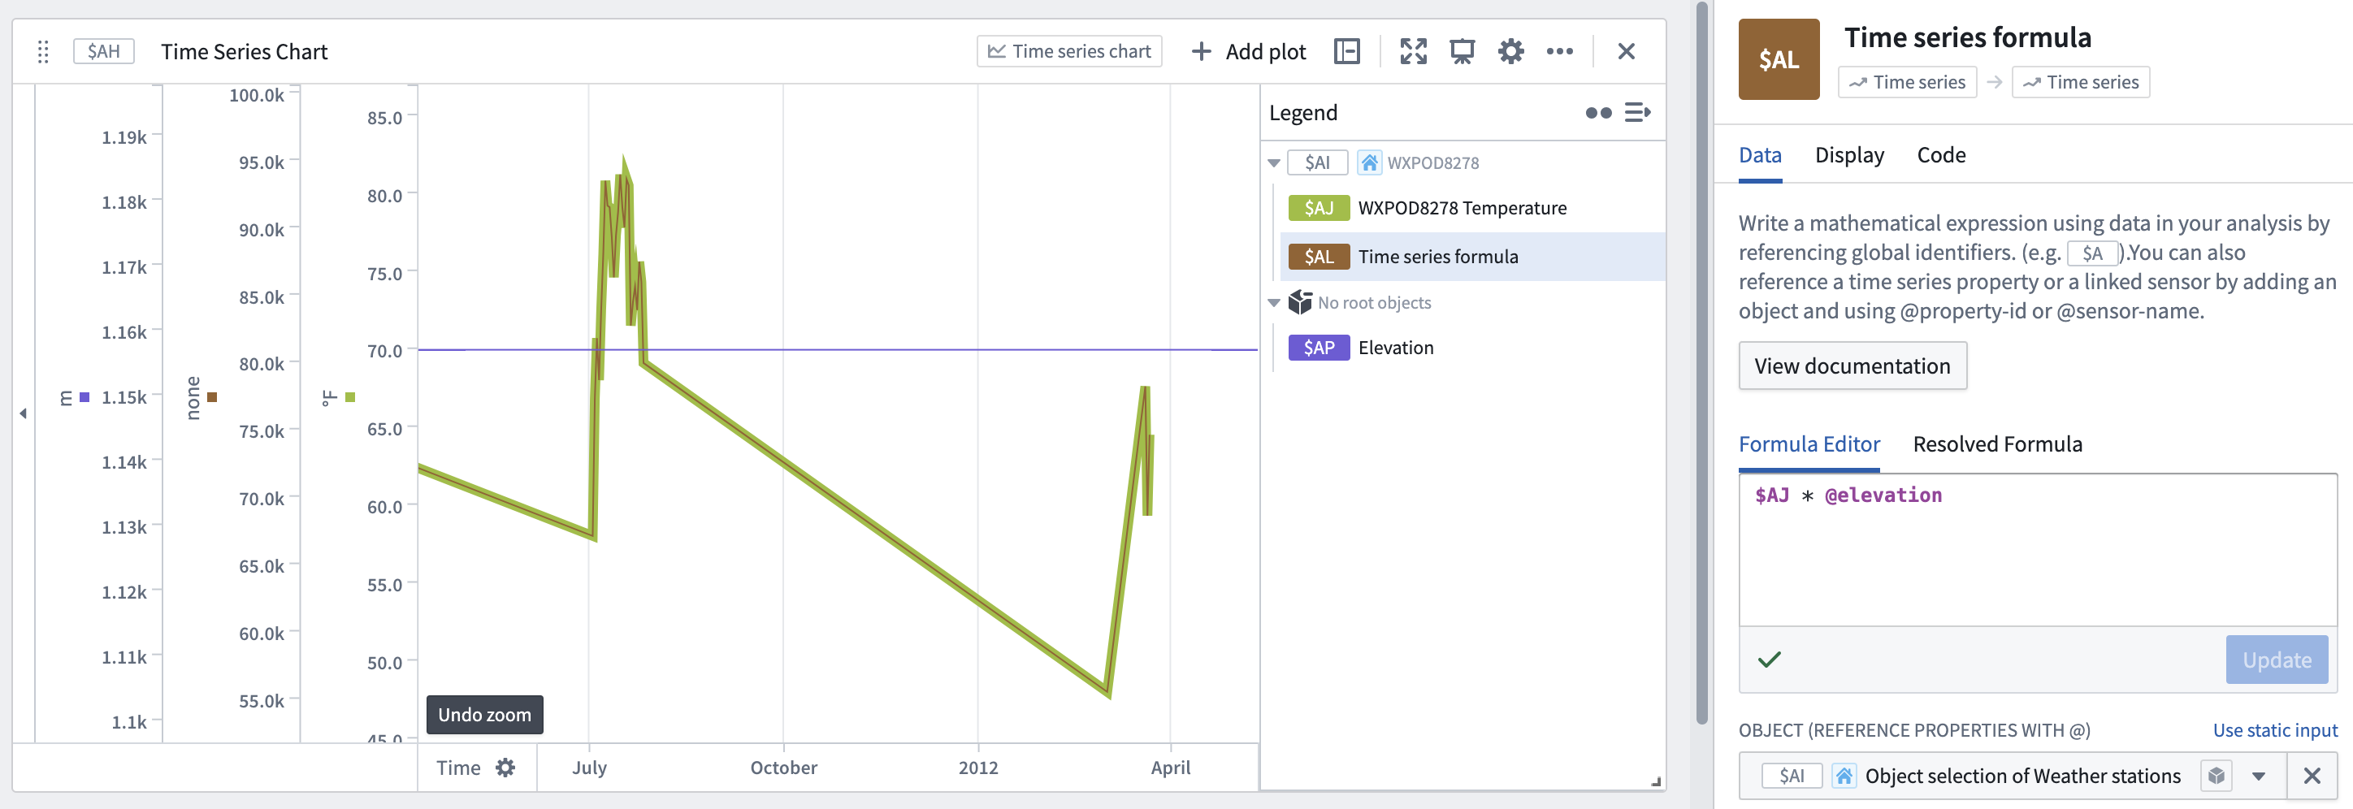2353x809 pixels.
Task: Collapse the legend panel icon
Action: click(x=1638, y=112)
